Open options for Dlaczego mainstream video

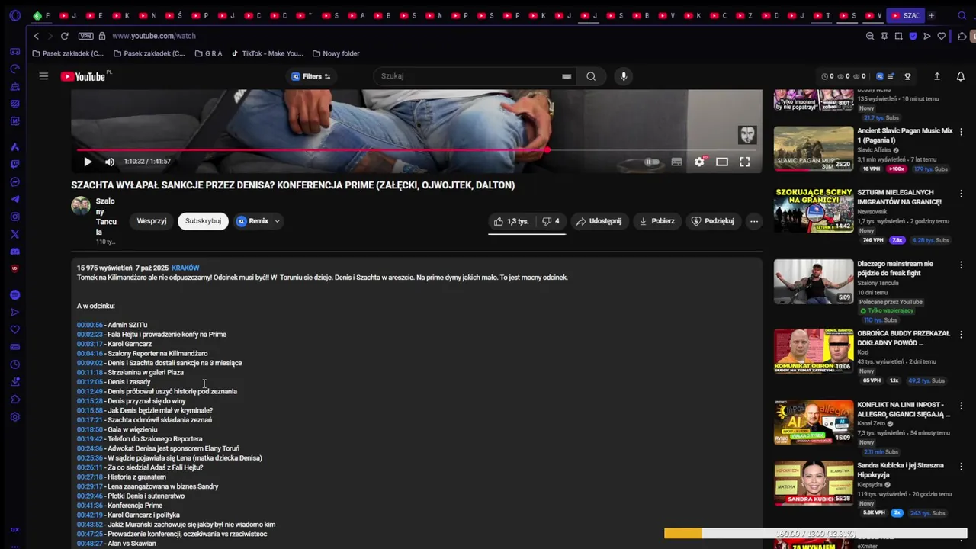[961, 265]
